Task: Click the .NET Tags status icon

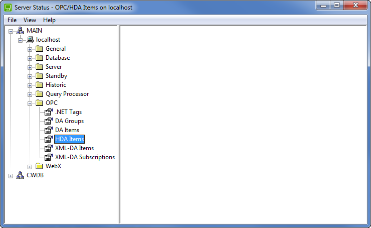Action: [49, 112]
